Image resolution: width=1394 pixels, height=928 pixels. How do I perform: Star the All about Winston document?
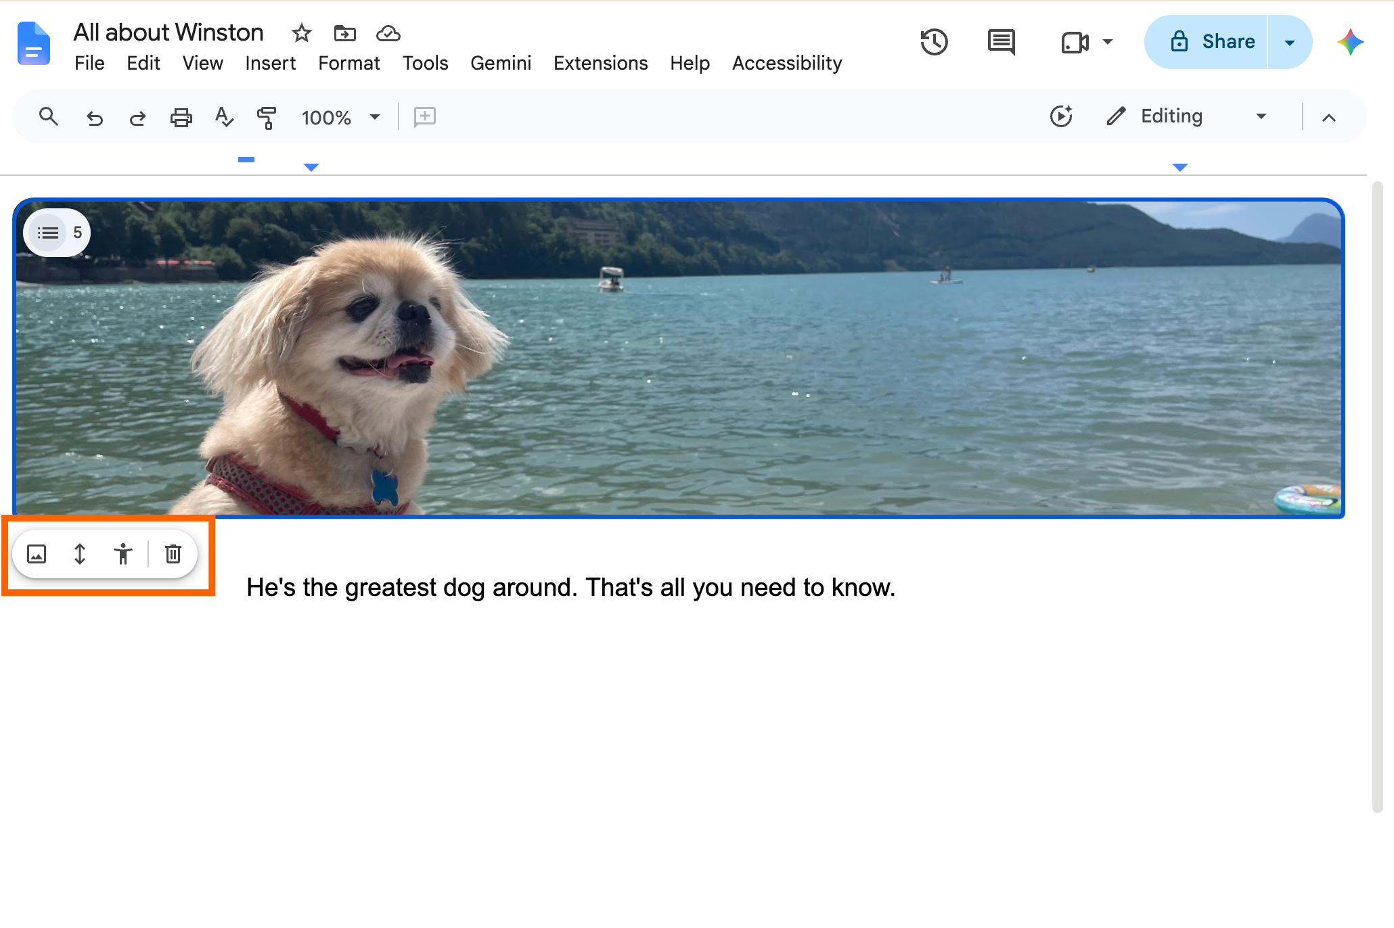click(301, 33)
